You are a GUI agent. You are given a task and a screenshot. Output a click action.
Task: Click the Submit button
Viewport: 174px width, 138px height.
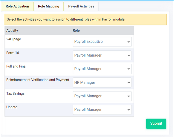tap(156, 124)
